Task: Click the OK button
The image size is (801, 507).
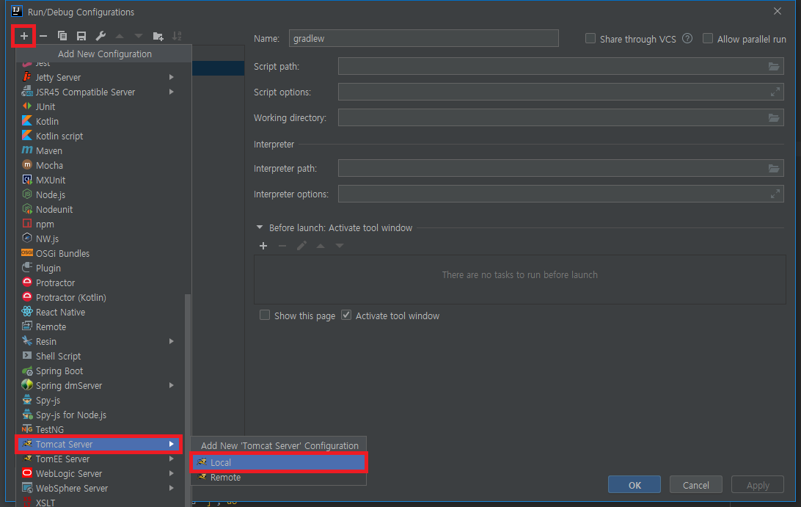Action: pos(634,485)
